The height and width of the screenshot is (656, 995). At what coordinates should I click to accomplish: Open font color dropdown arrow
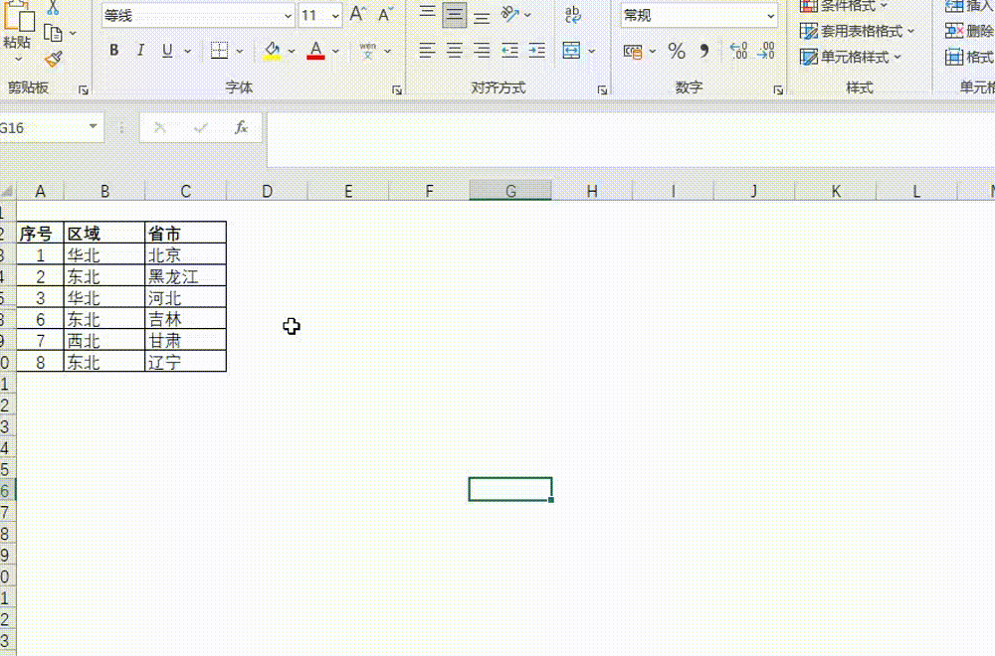pyautogui.click(x=335, y=51)
